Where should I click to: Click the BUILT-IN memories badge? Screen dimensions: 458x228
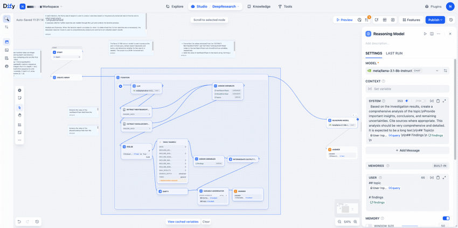tap(440, 165)
